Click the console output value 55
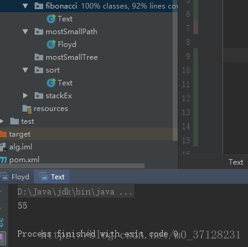Screen dimensions: 248x247 click(x=22, y=206)
